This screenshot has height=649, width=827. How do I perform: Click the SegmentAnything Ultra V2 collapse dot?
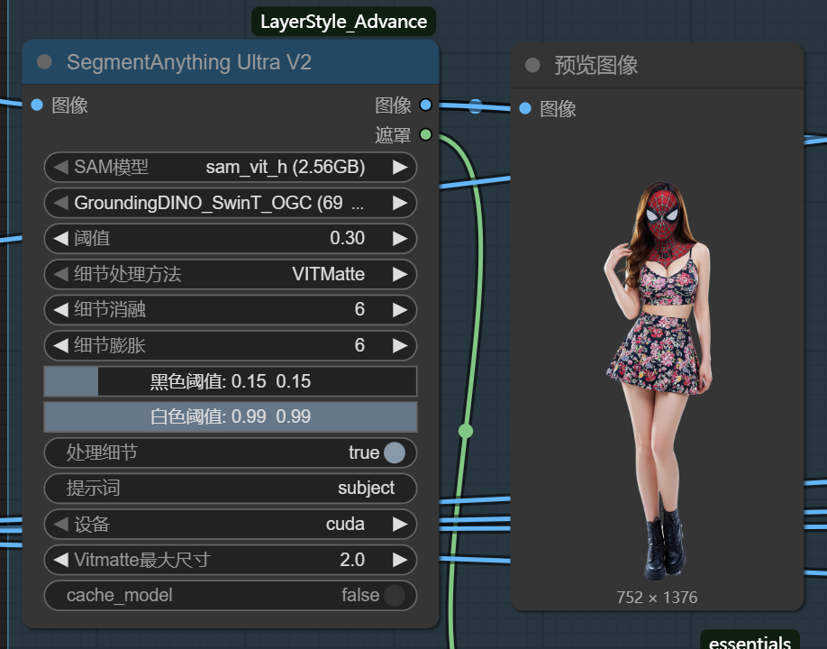tap(44, 61)
